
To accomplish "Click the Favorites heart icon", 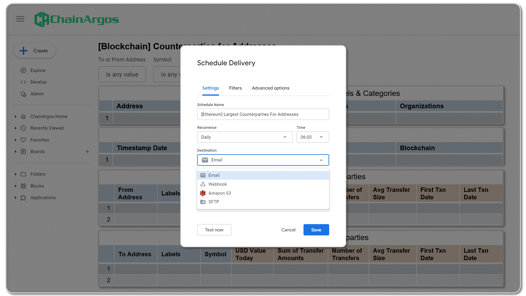I will pos(23,140).
